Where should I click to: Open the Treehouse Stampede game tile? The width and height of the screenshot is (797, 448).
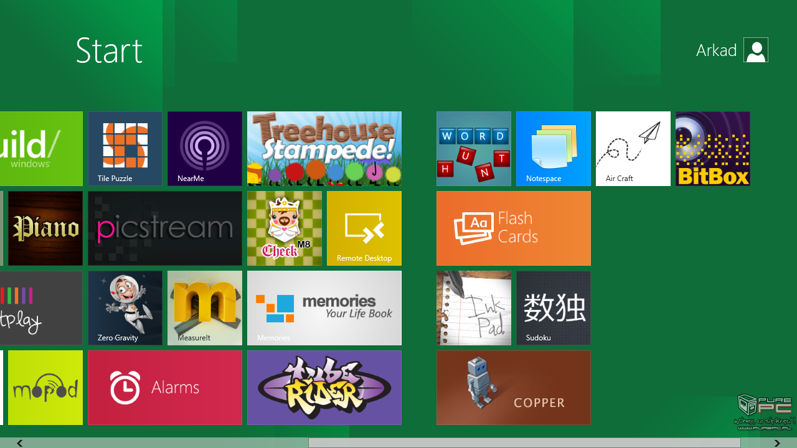tap(324, 149)
